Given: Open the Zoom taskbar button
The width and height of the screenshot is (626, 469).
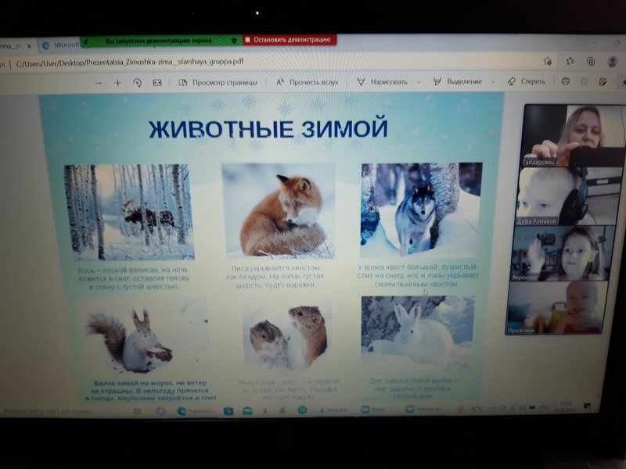Looking at the screenshot, I should point(374,409).
